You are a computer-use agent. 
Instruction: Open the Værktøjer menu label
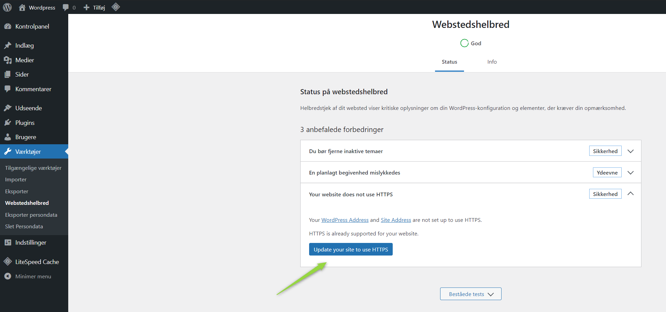[28, 151]
